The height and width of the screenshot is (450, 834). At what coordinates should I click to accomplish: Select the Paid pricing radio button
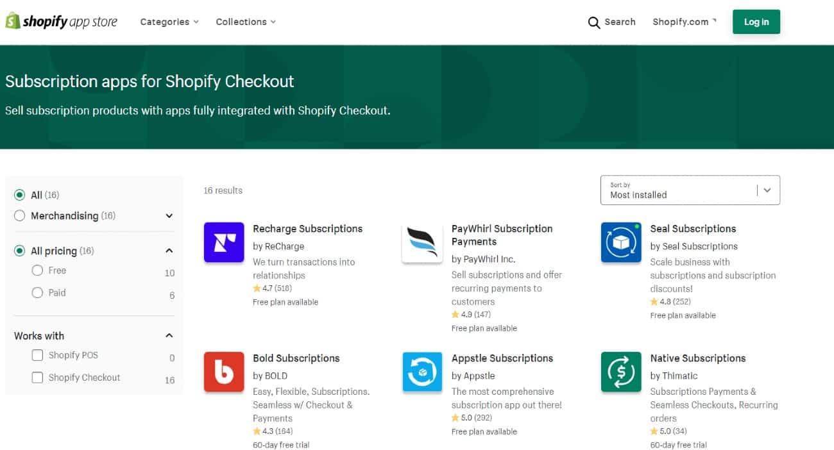coord(38,292)
